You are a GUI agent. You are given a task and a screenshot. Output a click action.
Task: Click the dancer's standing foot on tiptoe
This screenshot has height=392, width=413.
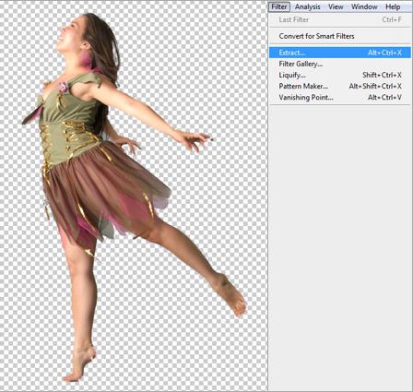[78, 364]
